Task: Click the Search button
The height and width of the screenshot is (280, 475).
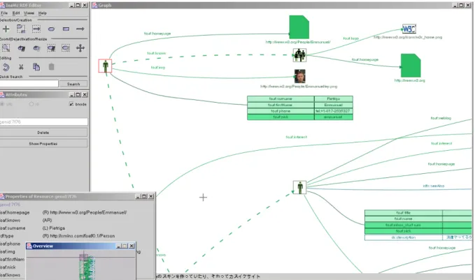Action: tap(73, 84)
